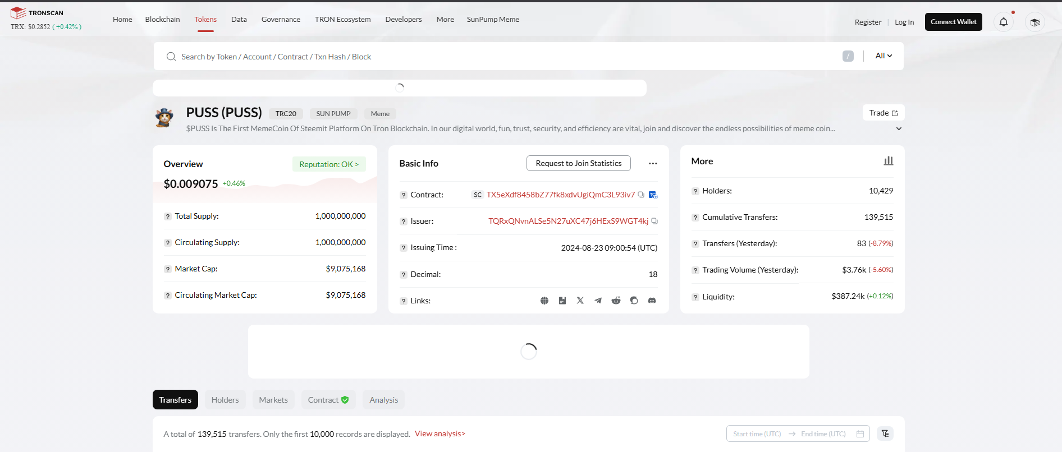Click help icon beside Liquidity
Screen dimensions: 1062x452
click(695, 297)
